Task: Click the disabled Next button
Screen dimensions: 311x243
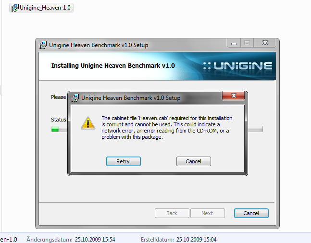Action: 208,213
